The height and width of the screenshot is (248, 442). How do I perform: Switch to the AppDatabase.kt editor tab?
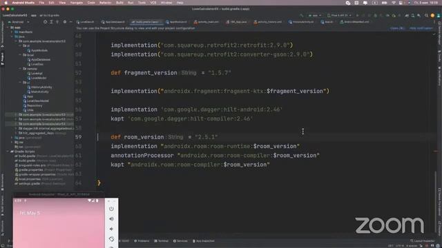click(x=113, y=22)
